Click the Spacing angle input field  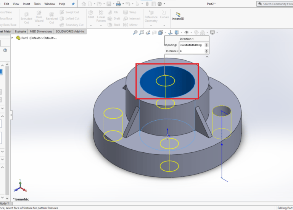192,45
